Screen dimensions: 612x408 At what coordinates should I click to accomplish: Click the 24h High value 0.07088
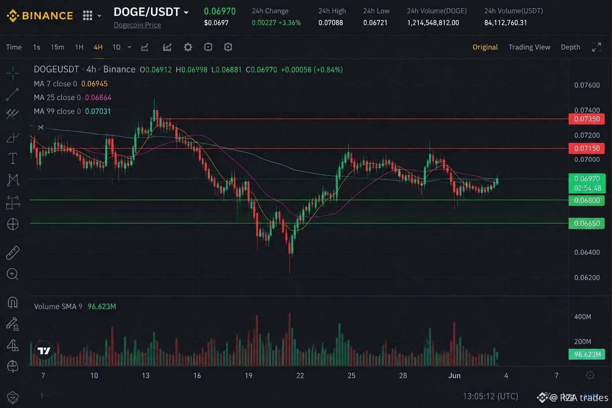330,23
